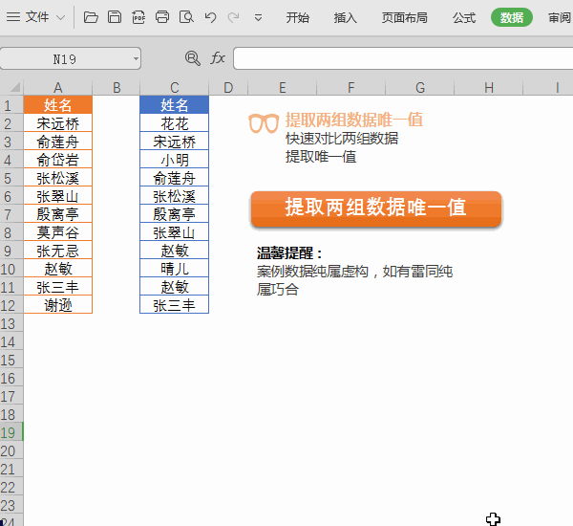
Task: Click the 提取两组数据唯一值 orange button
Action: point(376,208)
